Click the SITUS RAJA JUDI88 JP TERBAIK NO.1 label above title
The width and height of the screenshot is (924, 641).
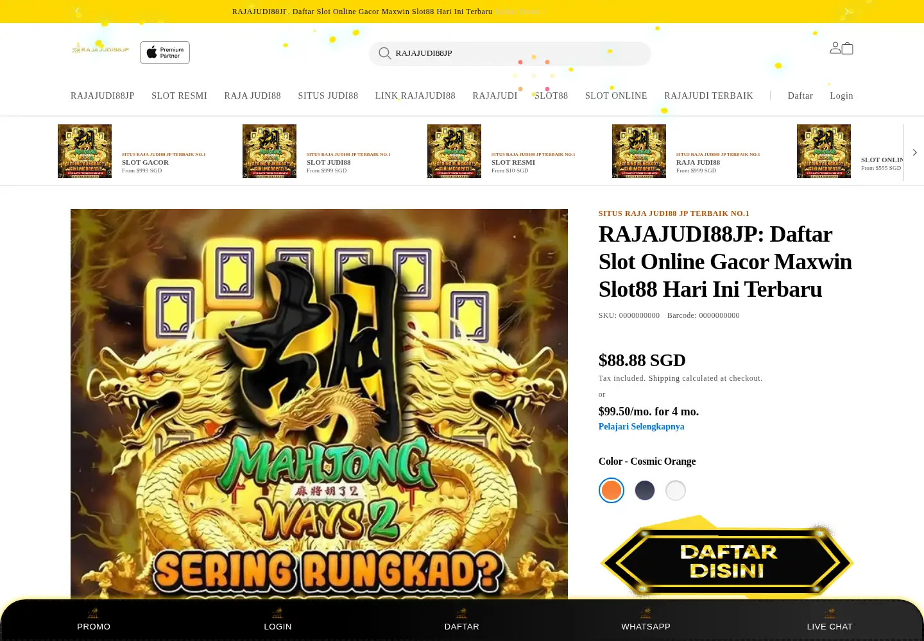(x=674, y=213)
